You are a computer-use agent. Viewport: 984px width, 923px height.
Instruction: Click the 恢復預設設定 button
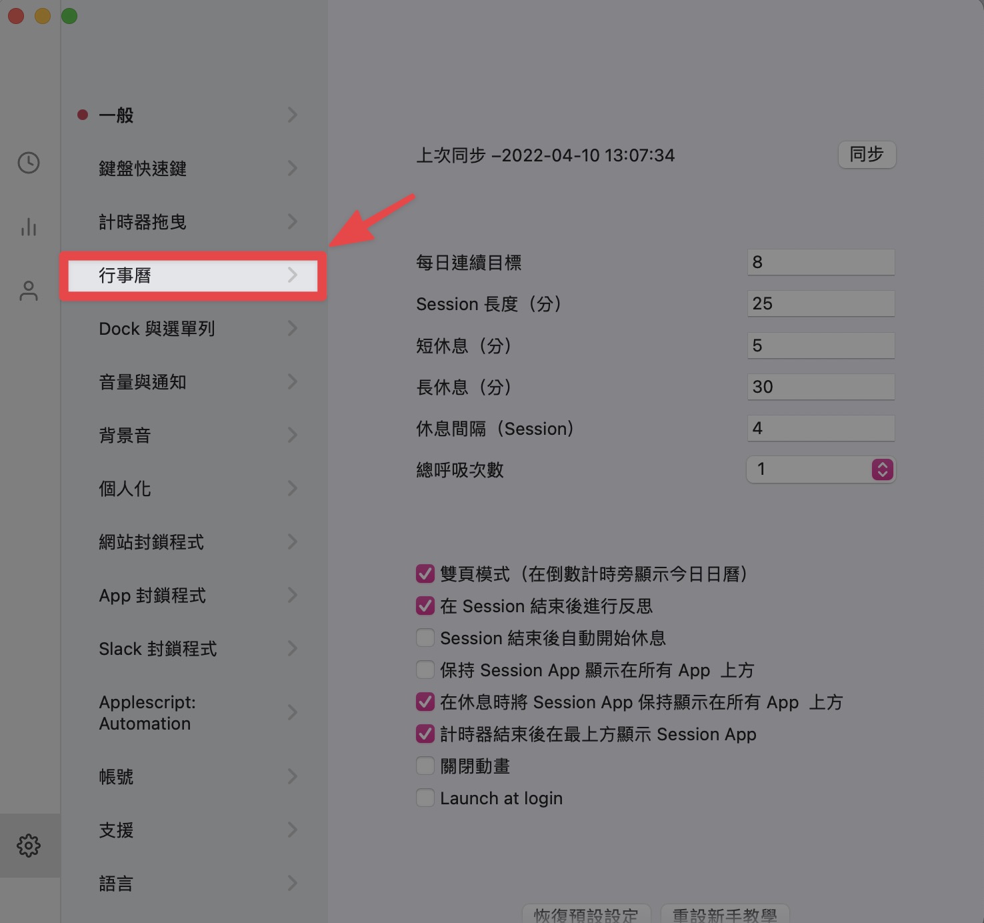[586, 913]
